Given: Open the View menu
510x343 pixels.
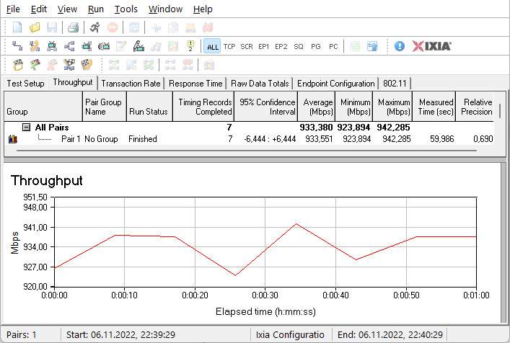Looking at the screenshot, I should (x=67, y=9).
